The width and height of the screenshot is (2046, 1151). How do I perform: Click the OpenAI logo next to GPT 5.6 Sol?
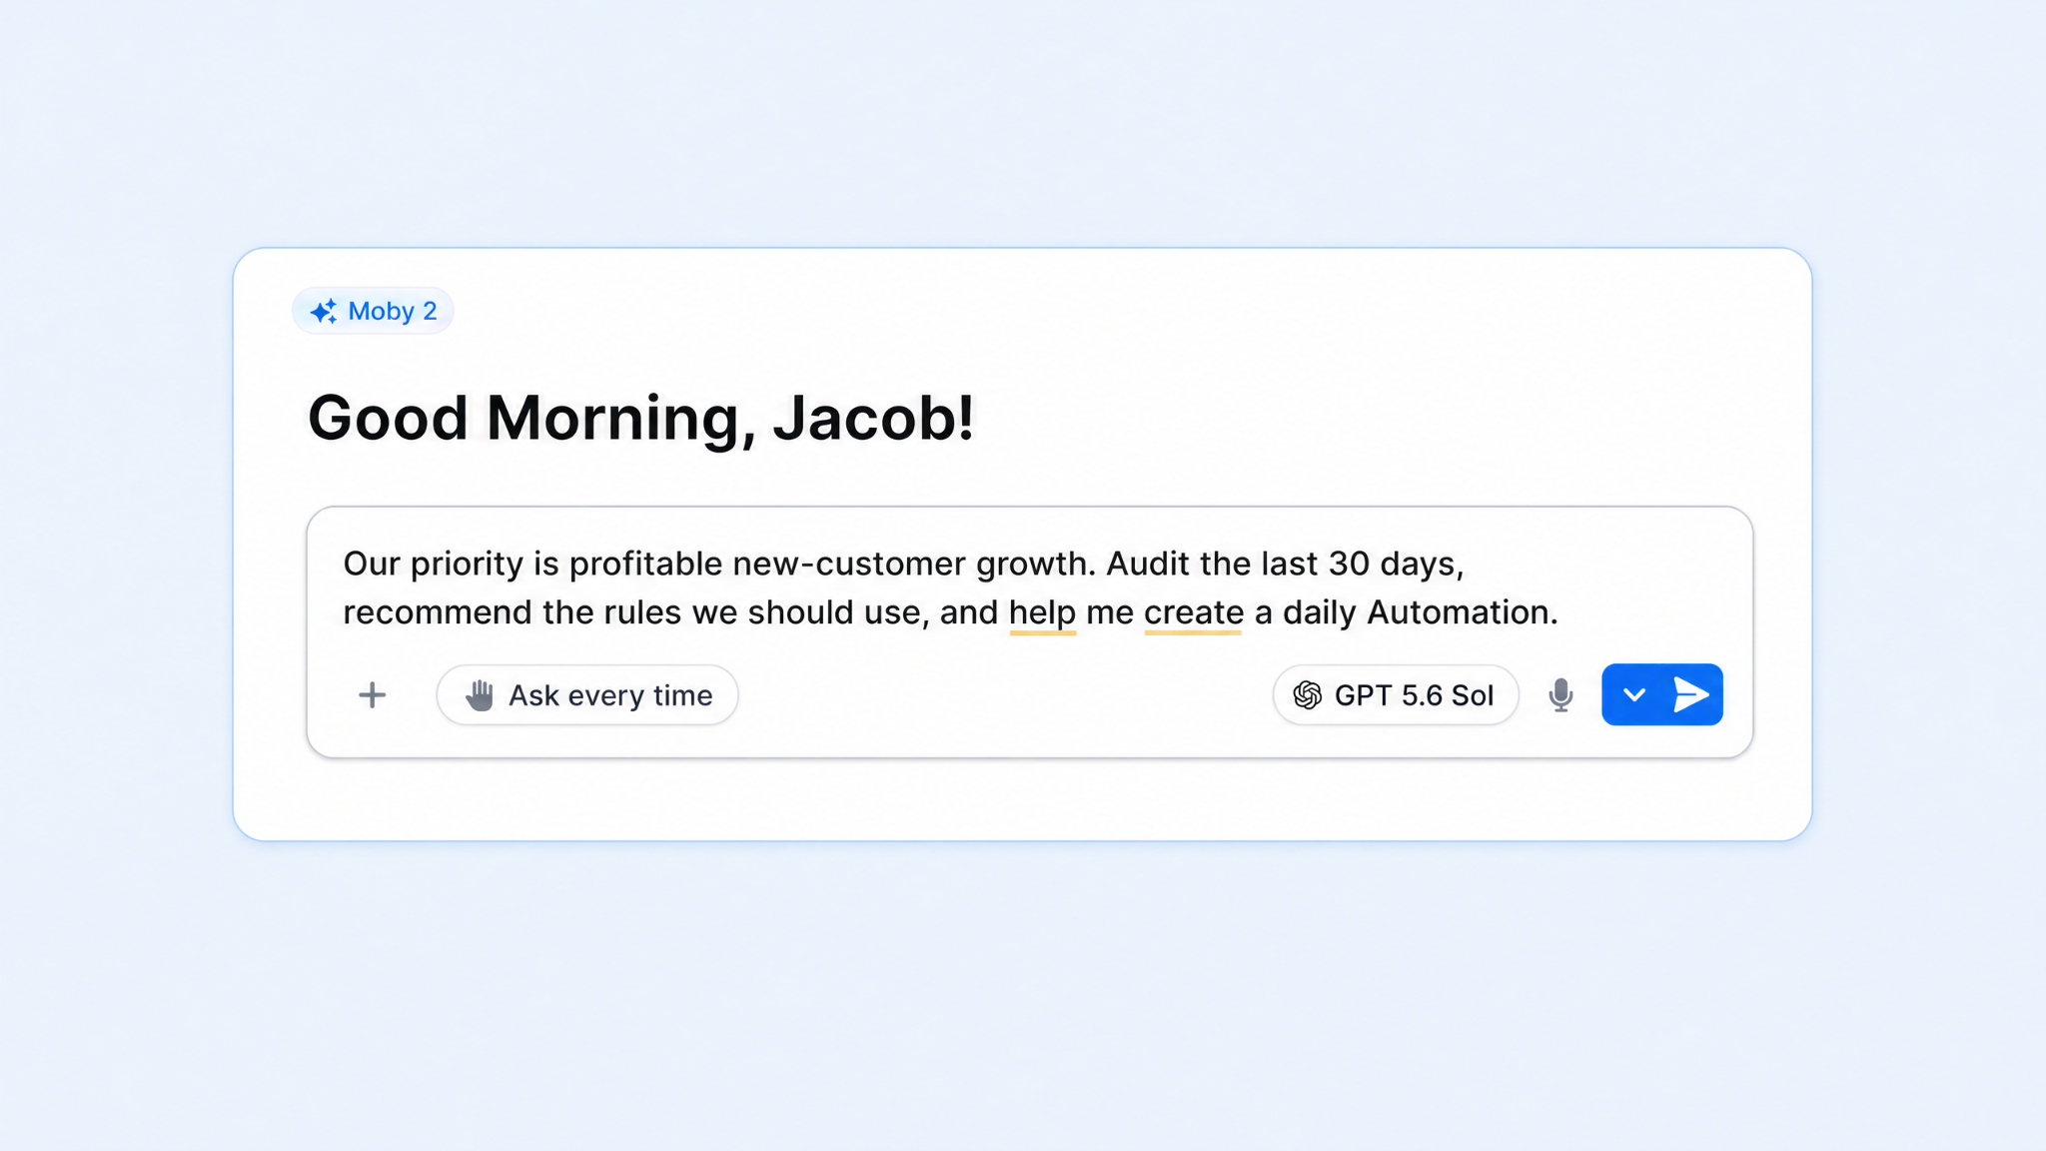(1307, 694)
